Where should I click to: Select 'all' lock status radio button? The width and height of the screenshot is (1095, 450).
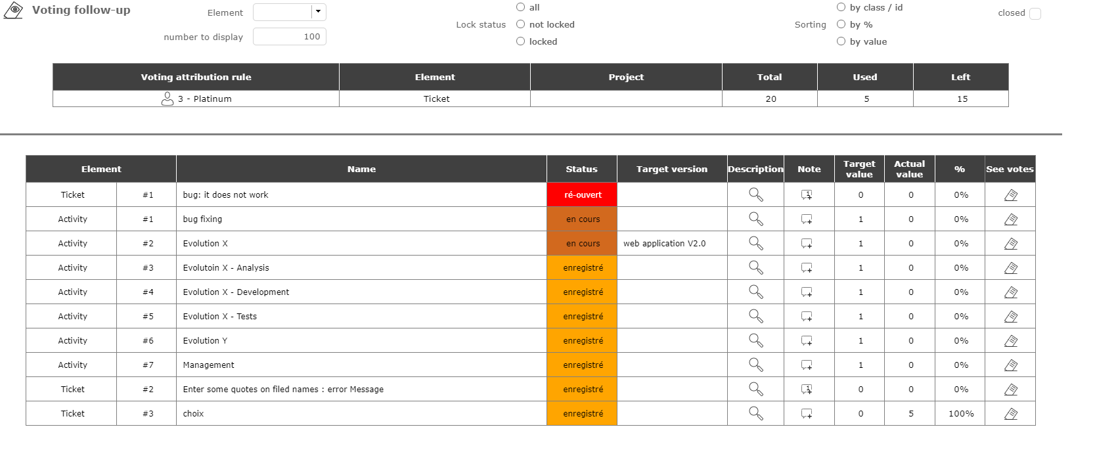[521, 7]
